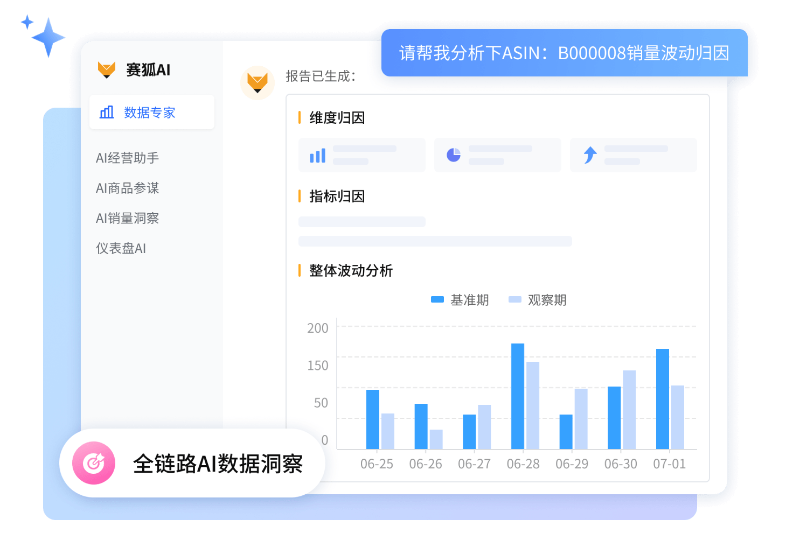Click the pink target icon beside 全链路AI数据洞察

tap(94, 463)
